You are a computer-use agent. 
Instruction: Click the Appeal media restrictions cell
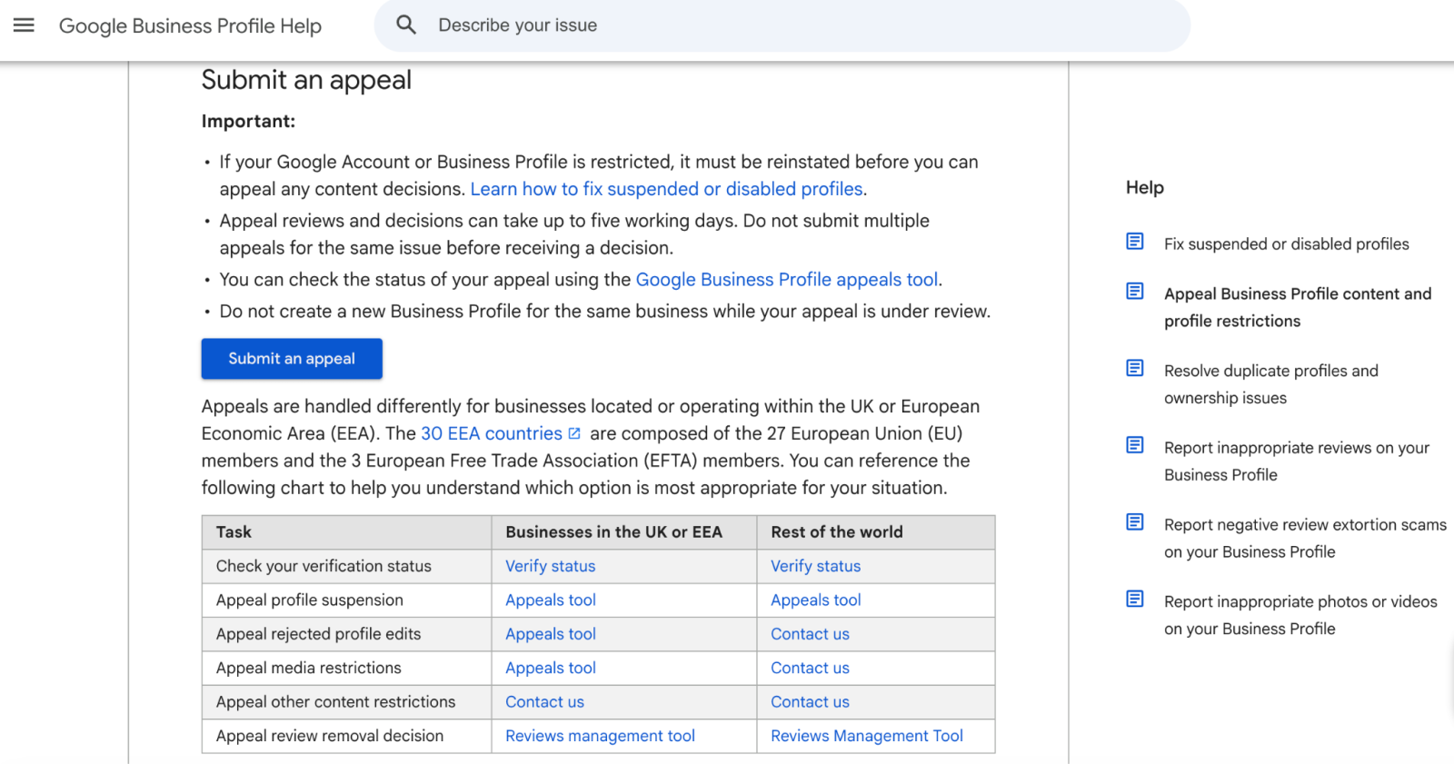(346, 668)
